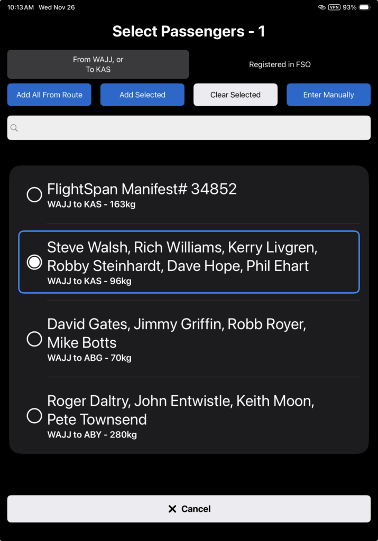
Task: Tap the VPN indicator in status bar
Action: click(334, 7)
